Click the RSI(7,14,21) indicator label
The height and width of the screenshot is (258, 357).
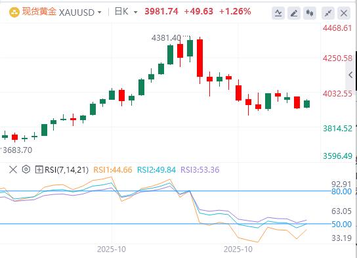click(66, 170)
